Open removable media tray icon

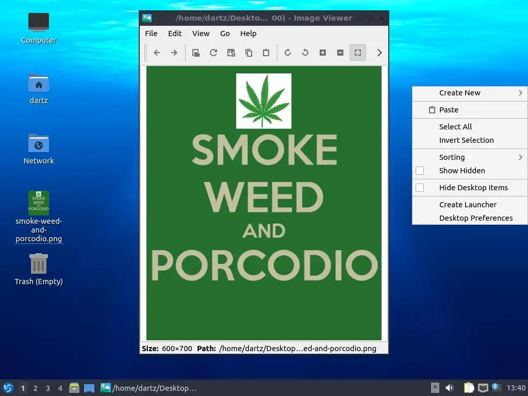(435, 388)
